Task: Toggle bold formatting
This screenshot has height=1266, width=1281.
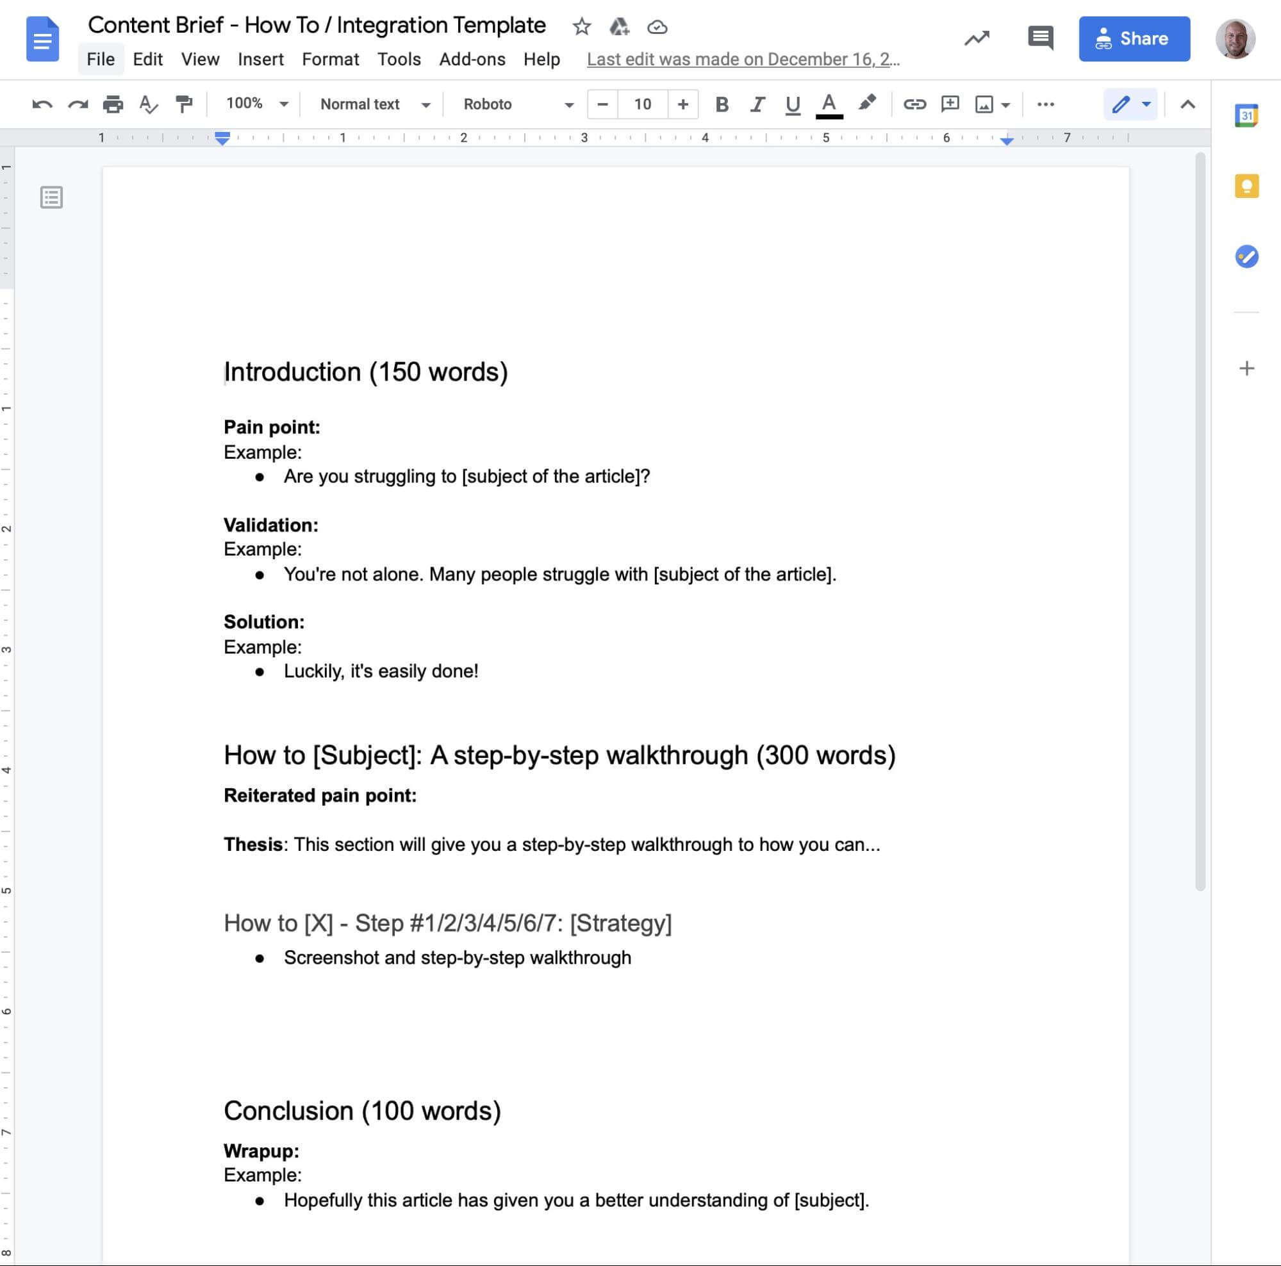Action: pyautogui.click(x=722, y=104)
